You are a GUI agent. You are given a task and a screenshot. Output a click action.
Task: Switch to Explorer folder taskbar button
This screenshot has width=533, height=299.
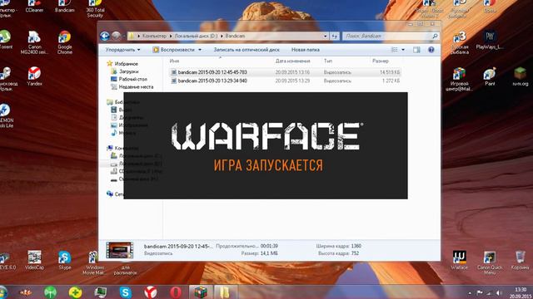tap(226, 292)
